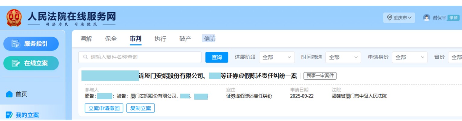Click the 首页 house icon
462x121 pixels.
[9, 94]
